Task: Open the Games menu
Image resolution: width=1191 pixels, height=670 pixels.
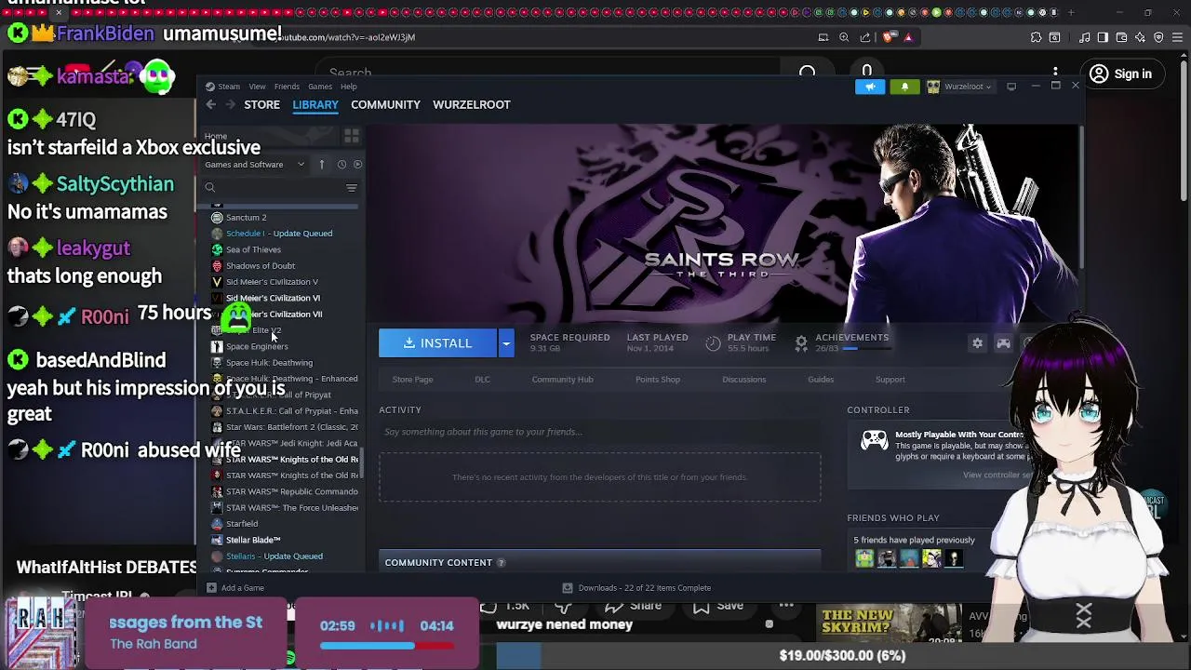Action: tap(320, 87)
